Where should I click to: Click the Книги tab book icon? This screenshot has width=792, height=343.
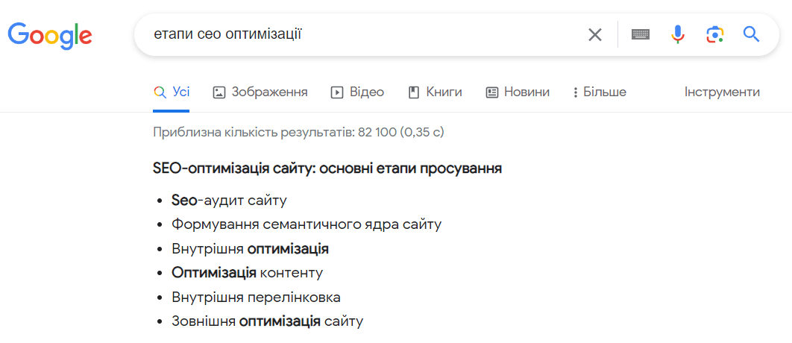(x=414, y=92)
